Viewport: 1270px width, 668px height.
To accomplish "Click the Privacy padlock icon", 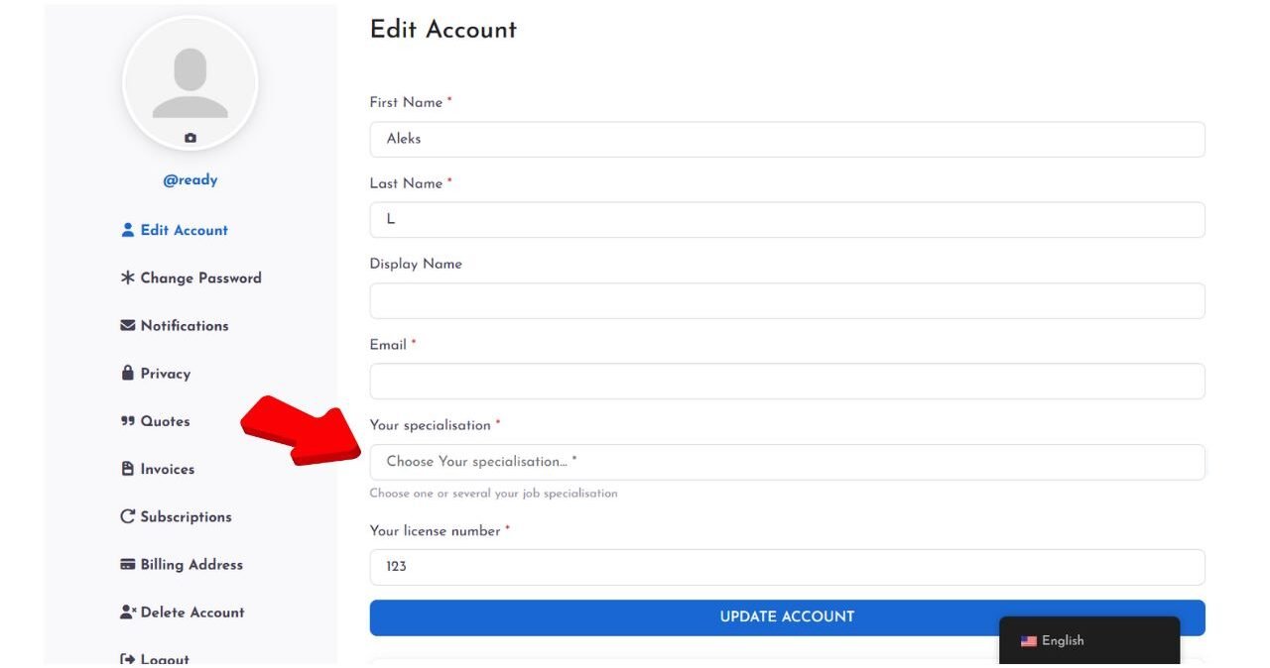I will coord(127,373).
